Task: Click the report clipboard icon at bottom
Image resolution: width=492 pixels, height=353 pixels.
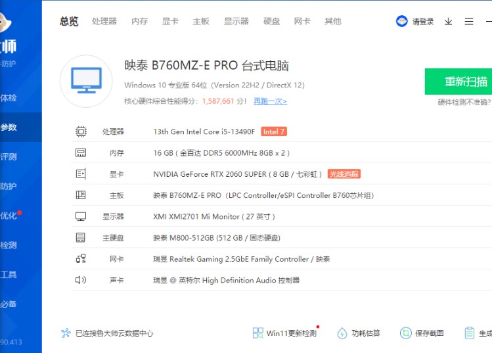Action: (x=470, y=333)
